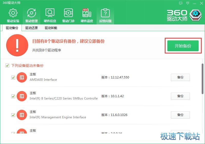Click the feedback message icon in title bar
205x144 pixels.
click(x=181, y=3)
